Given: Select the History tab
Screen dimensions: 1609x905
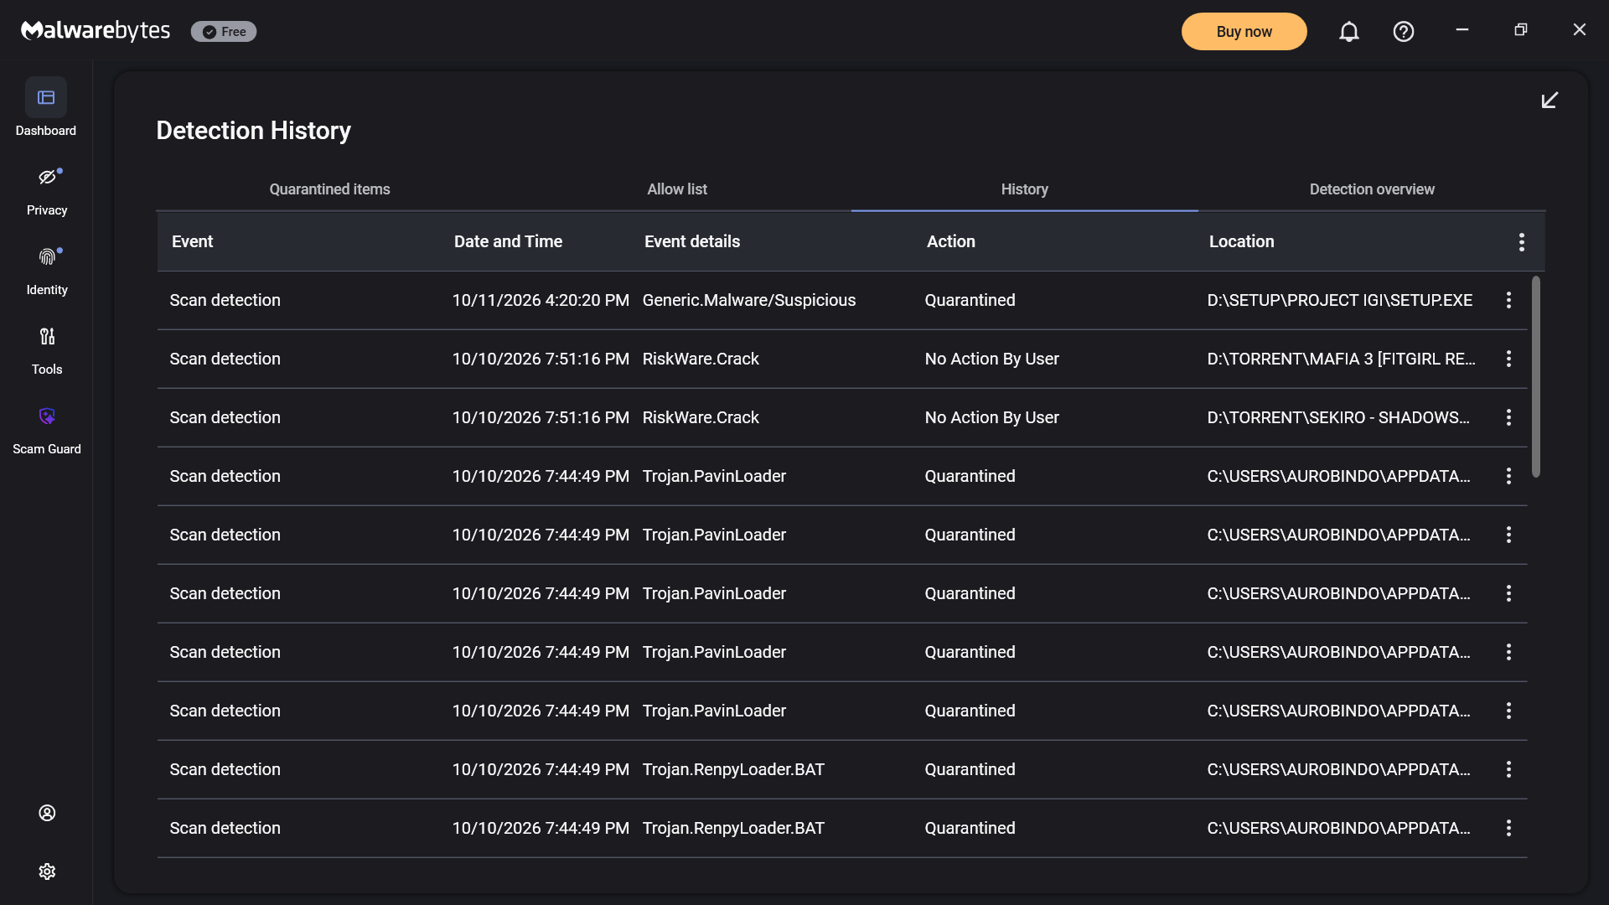Looking at the screenshot, I should click(1024, 189).
